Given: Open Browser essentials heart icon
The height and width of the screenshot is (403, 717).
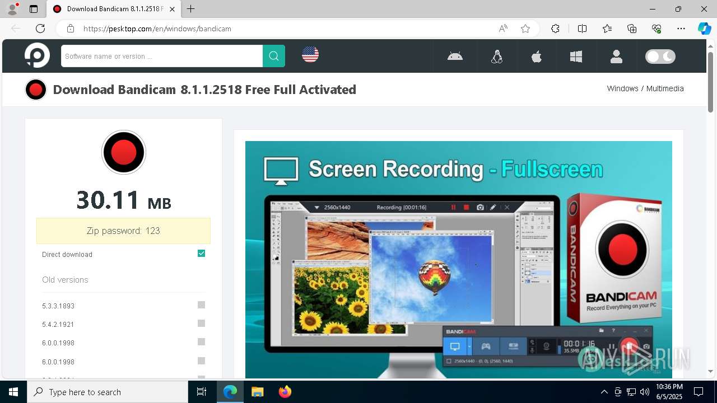Looking at the screenshot, I should click(657, 29).
